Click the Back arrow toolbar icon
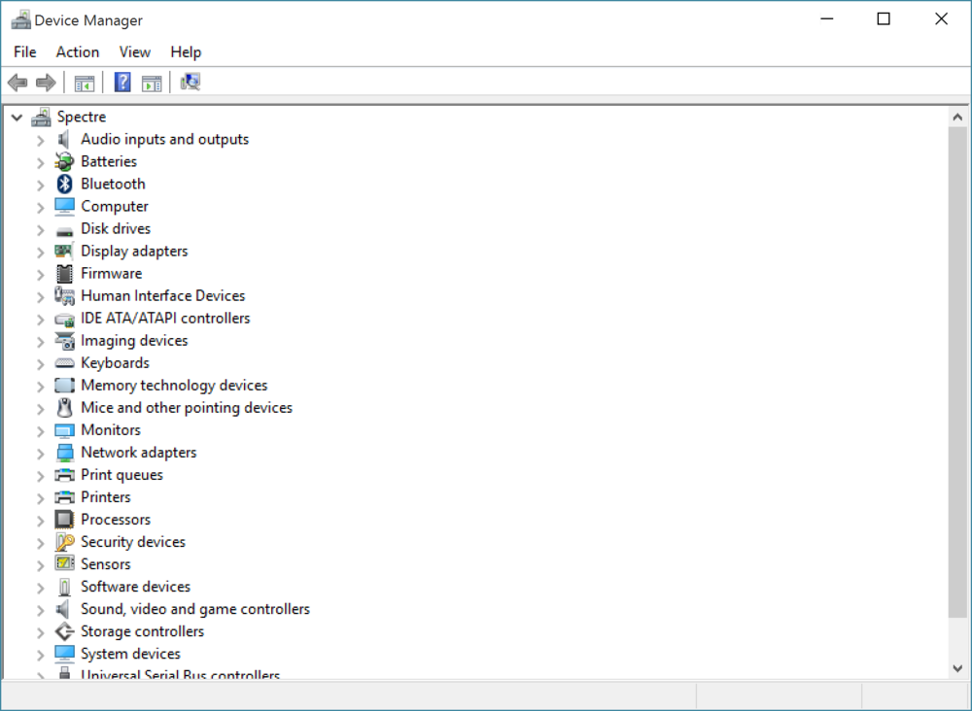The image size is (972, 711). click(x=17, y=83)
